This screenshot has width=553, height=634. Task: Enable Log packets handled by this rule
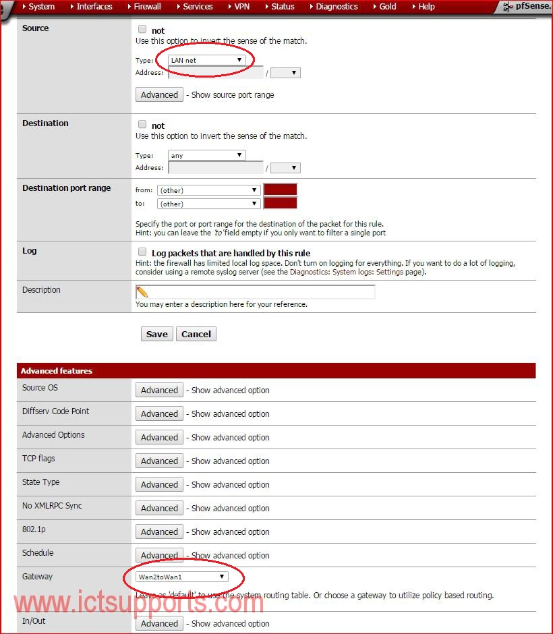click(142, 252)
